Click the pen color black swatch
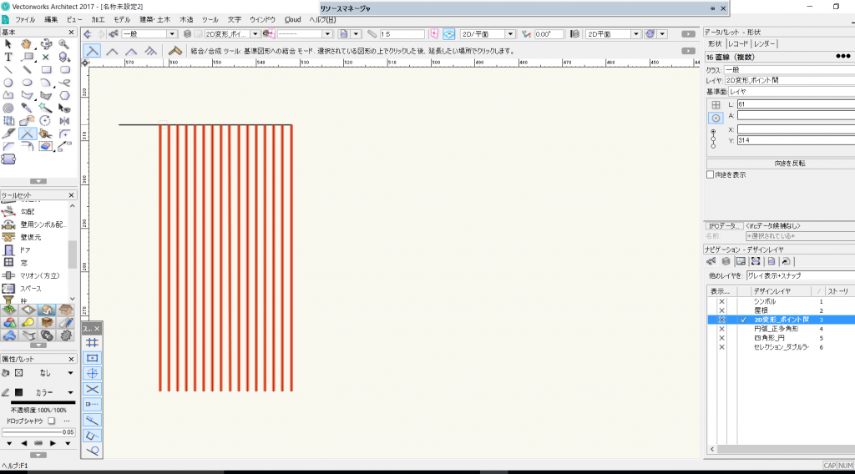This screenshot has width=855, height=474. [x=18, y=392]
